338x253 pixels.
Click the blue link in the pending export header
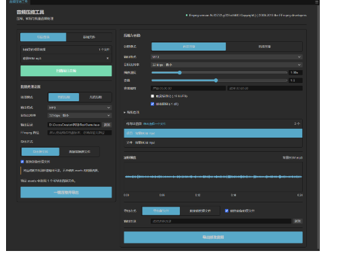pos(154,123)
